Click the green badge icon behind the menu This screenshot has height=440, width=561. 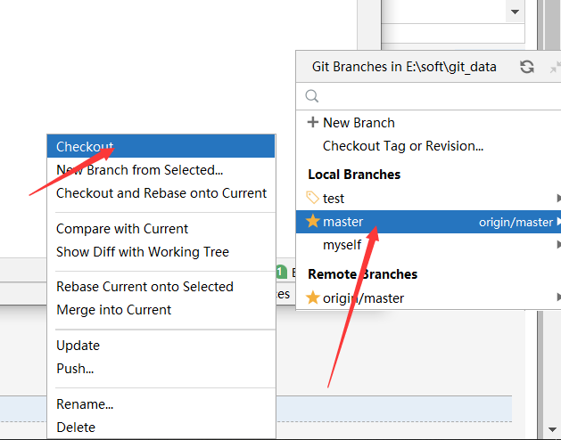coord(281,272)
